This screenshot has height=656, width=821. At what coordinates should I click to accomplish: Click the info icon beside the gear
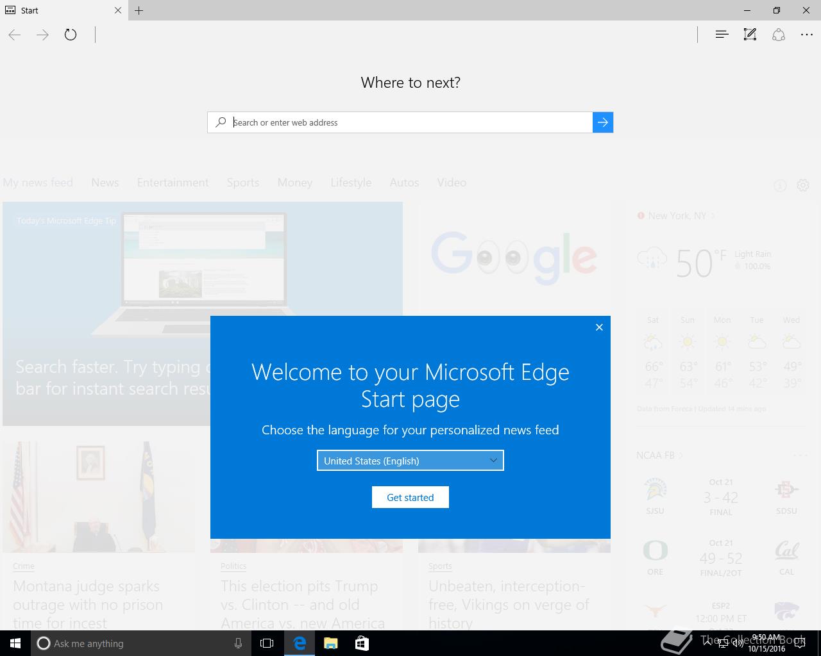click(780, 186)
